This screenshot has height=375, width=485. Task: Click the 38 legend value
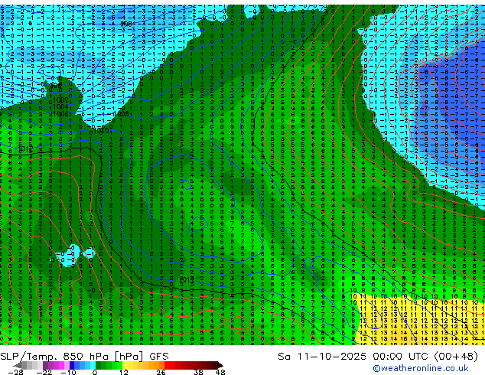[199, 372]
